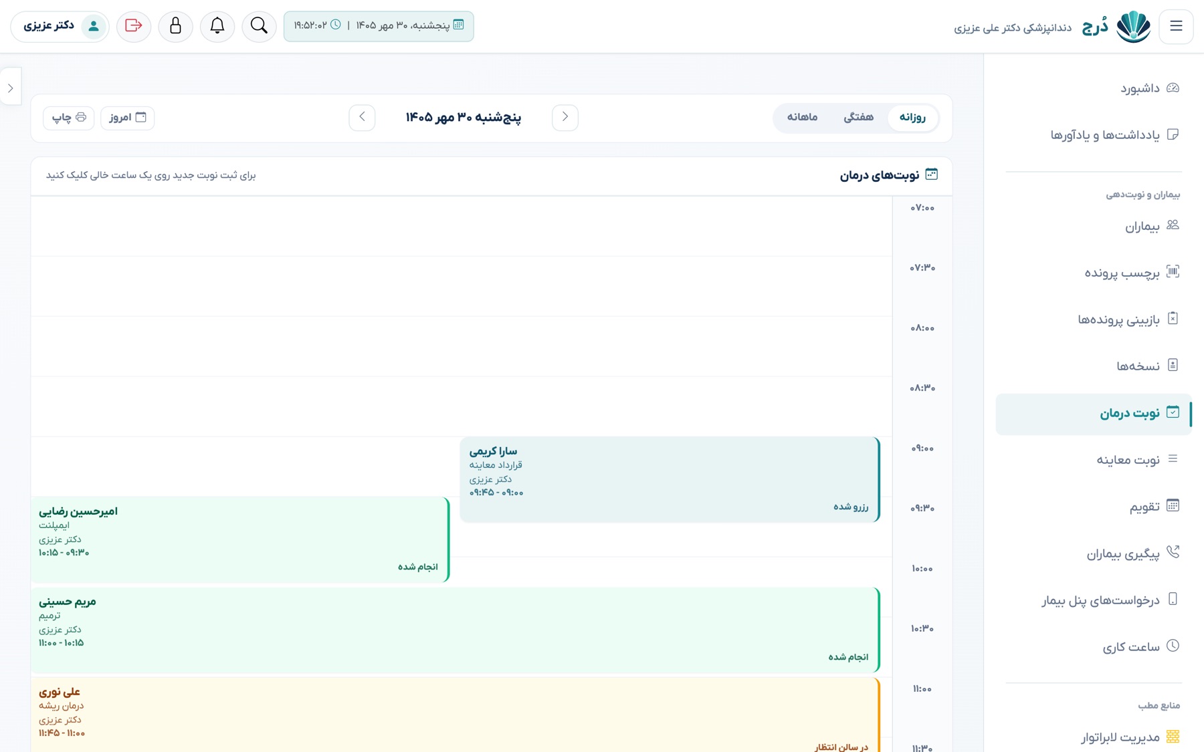
Task: Open the hamburger menu icon
Action: (1176, 26)
